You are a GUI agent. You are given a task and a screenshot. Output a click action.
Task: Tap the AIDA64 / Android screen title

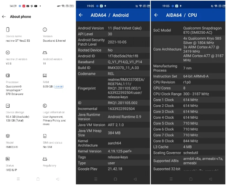tap(109, 15)
